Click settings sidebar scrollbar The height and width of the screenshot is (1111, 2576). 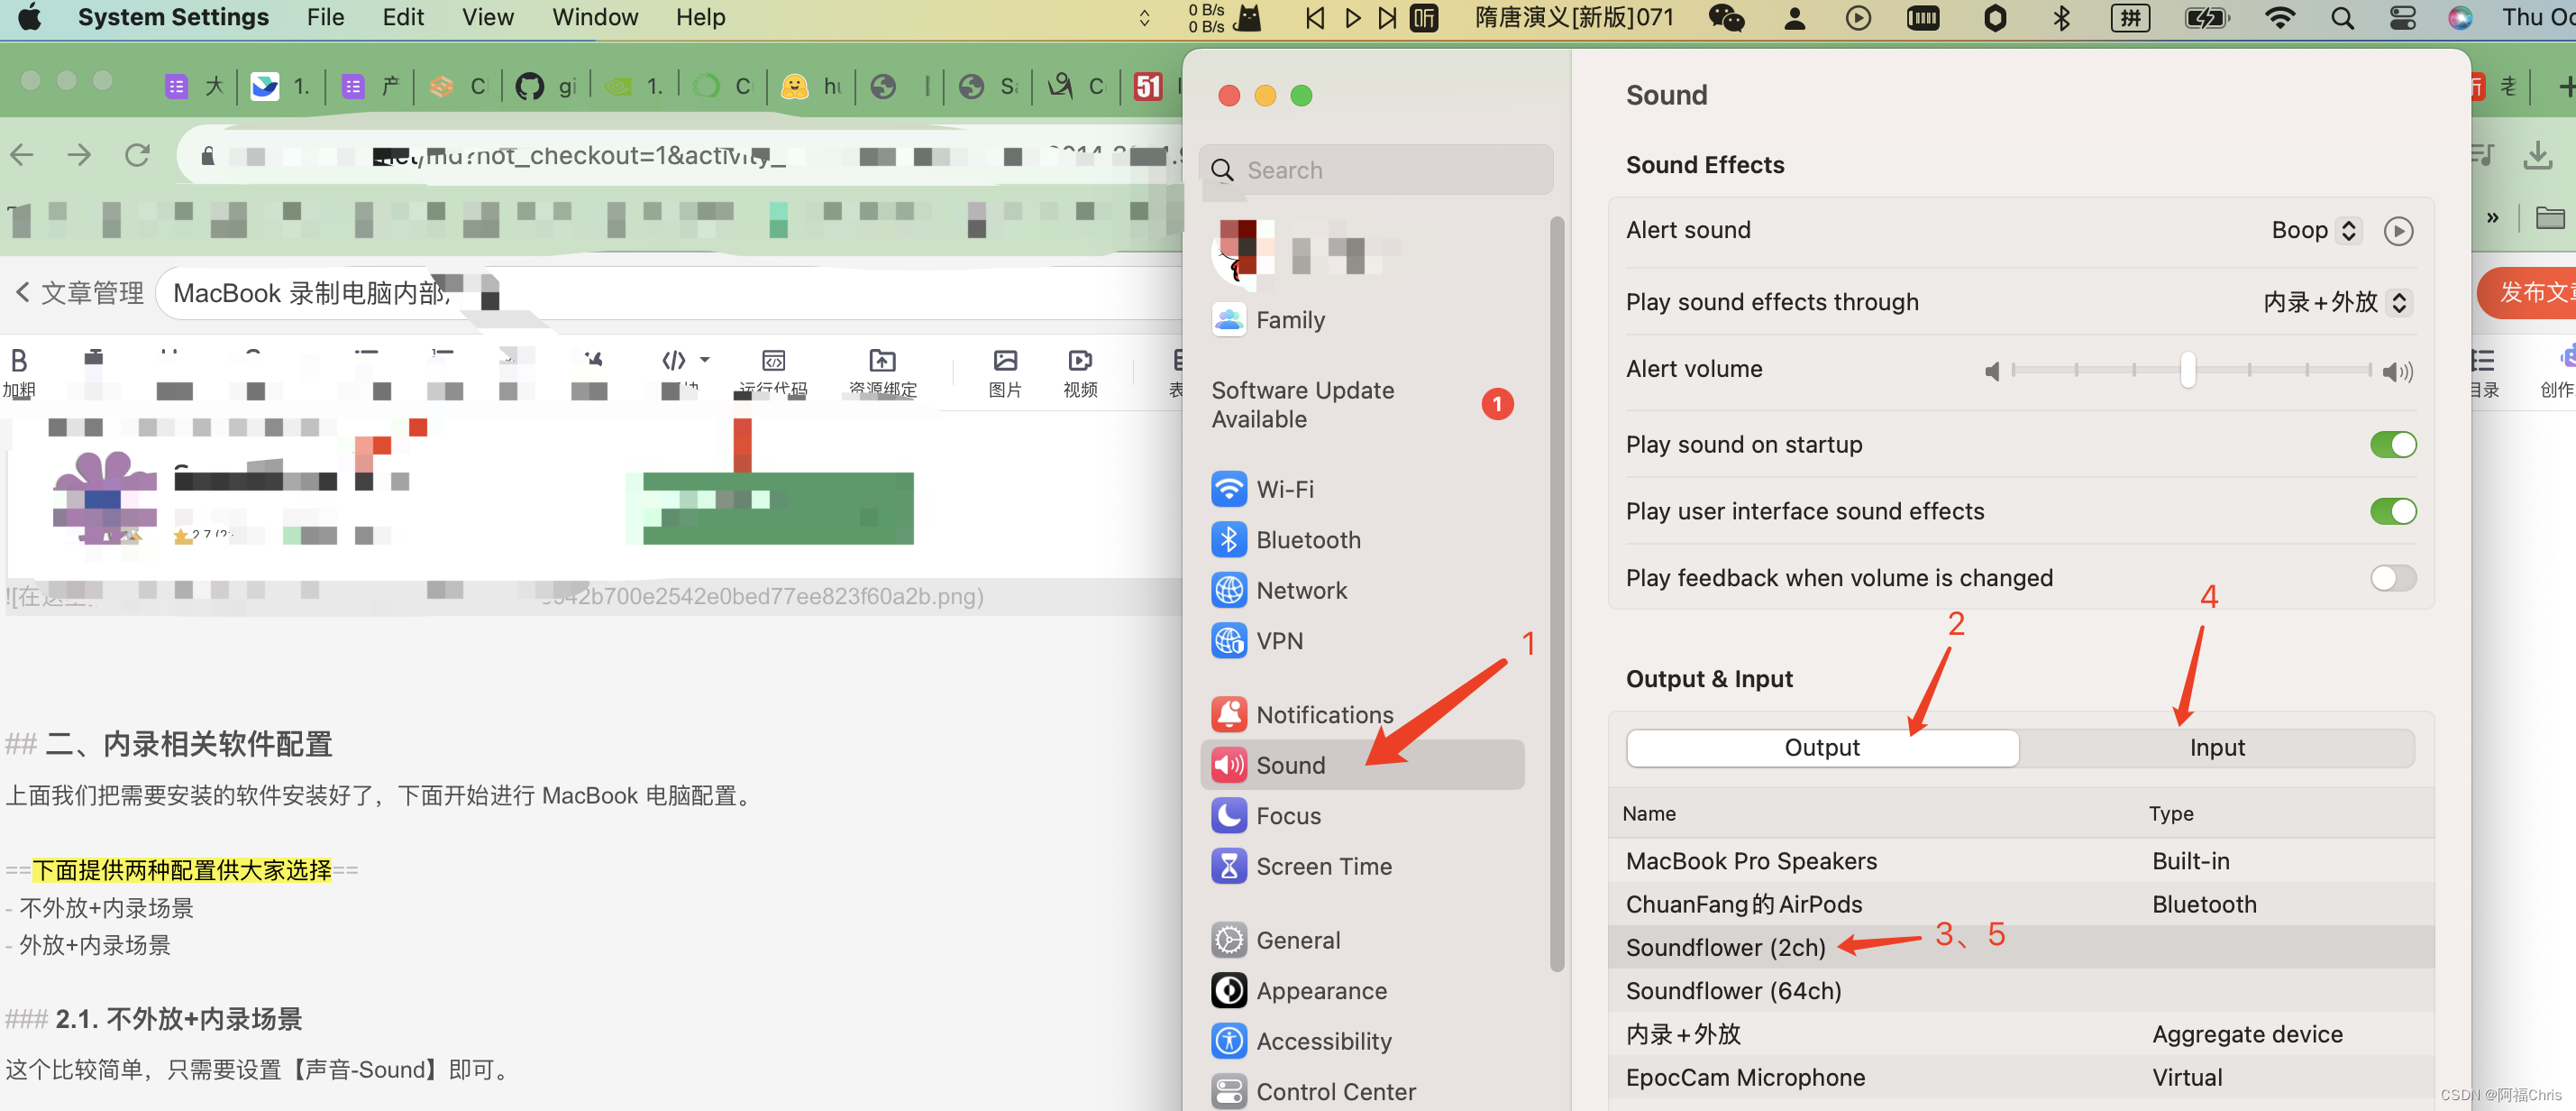pos(1556,592)
